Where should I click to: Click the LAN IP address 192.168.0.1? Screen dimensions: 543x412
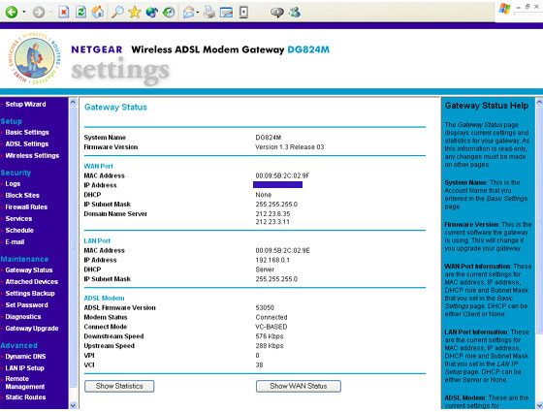272,260
